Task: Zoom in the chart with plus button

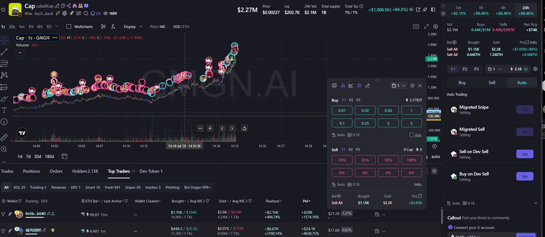Action: click(210, 128)
